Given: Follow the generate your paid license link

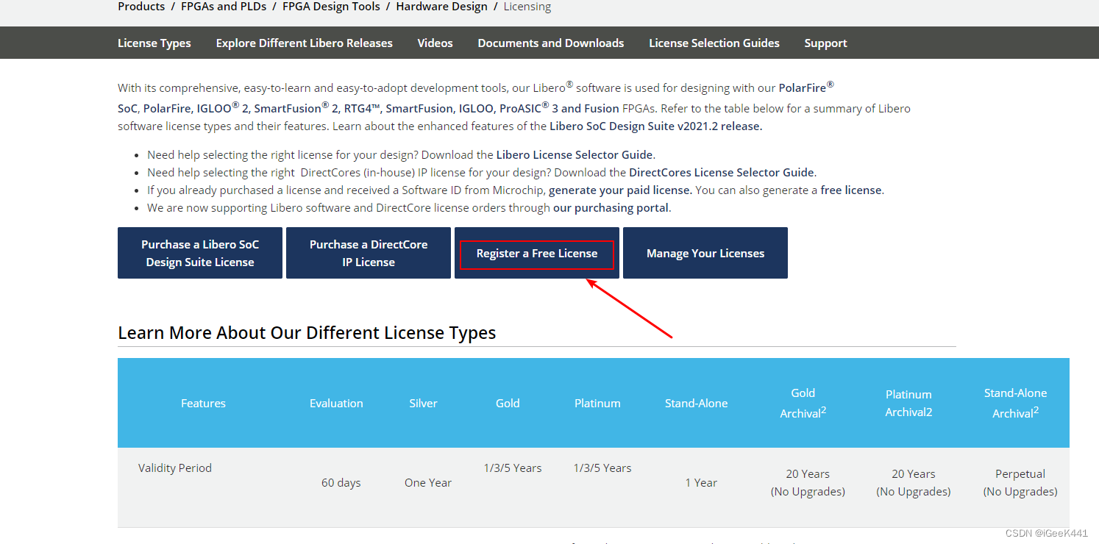Looking at the screenshot, I should (x=620, y=190).
